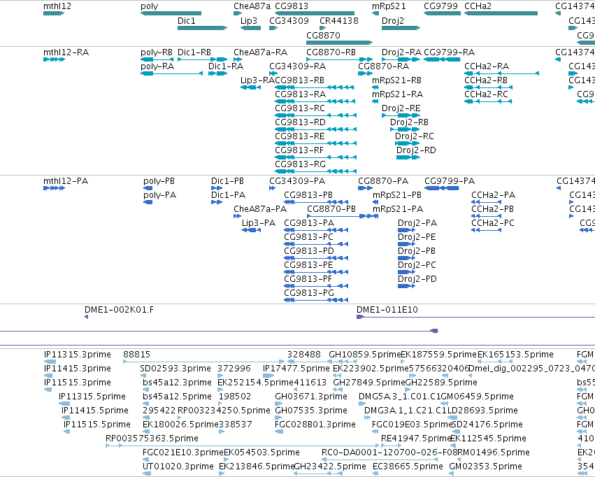Click EST RM01496.5prime label

click(494, 453)
